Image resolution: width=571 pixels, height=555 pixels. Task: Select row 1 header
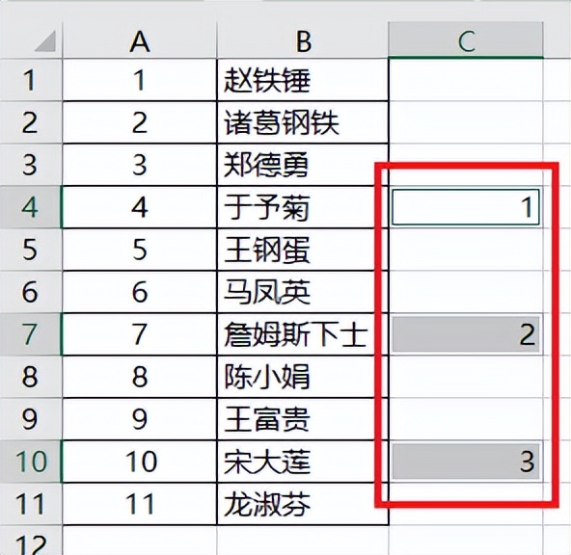(x=31, y=80)
